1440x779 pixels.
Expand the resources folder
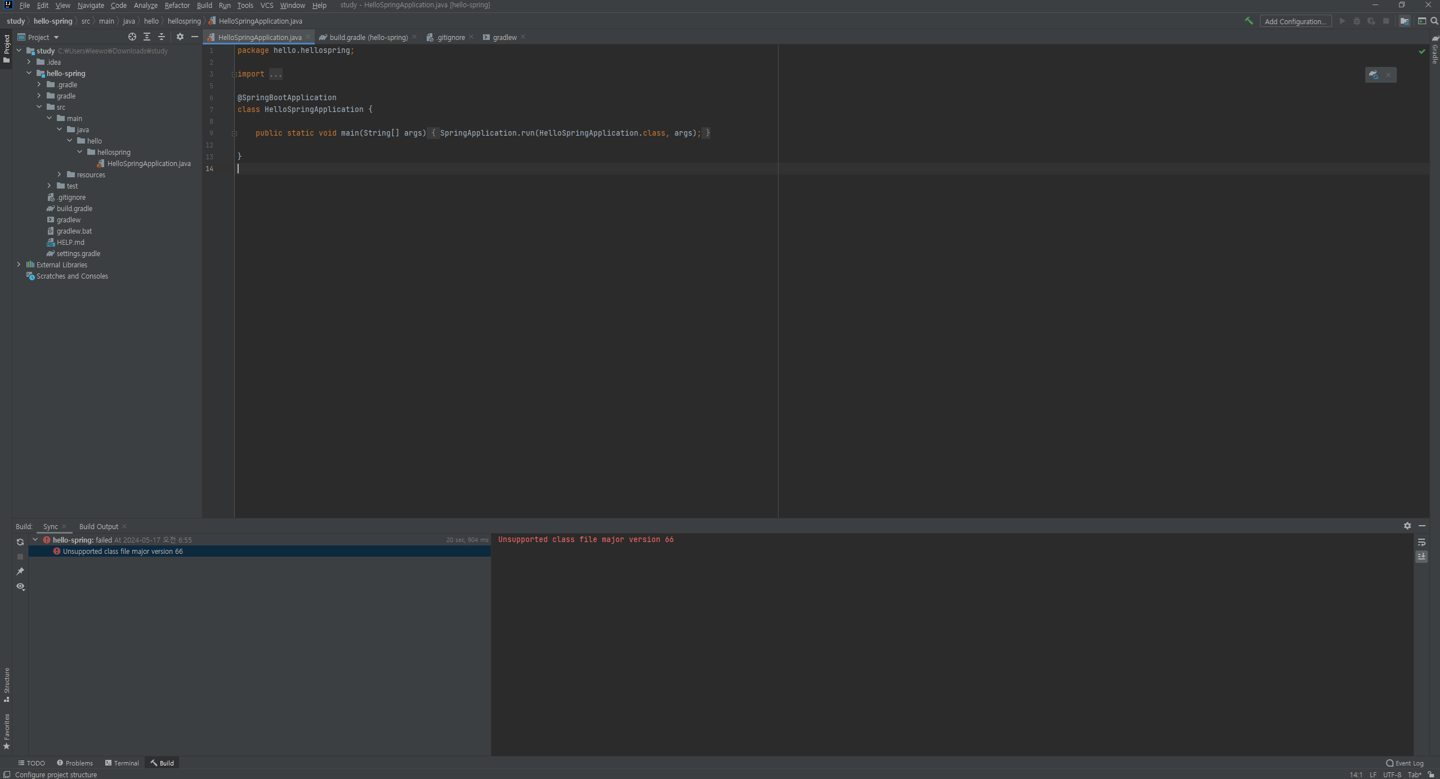click(x=60, y=174)
